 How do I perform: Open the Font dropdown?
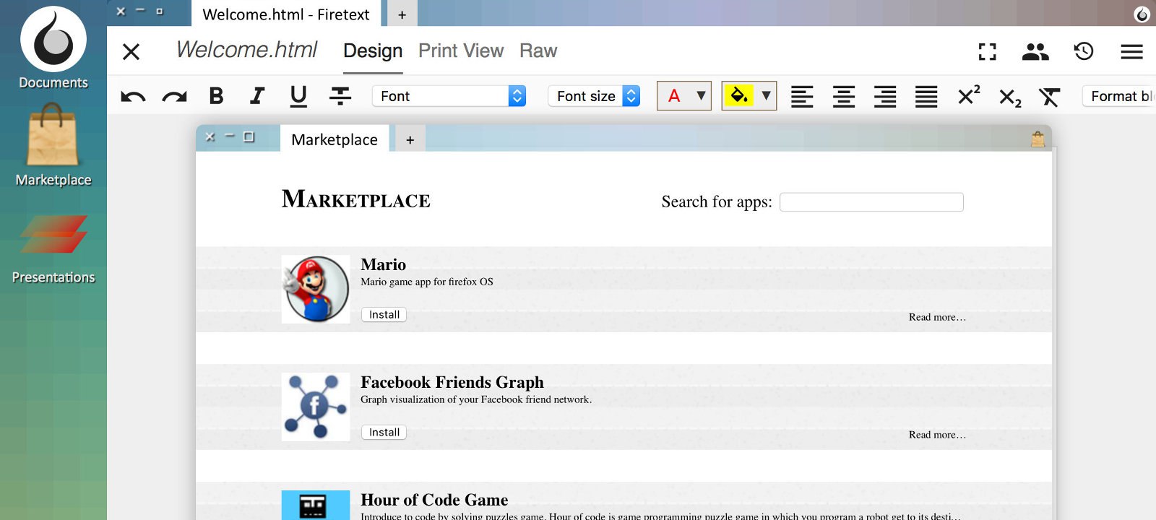tap(449, 96)
